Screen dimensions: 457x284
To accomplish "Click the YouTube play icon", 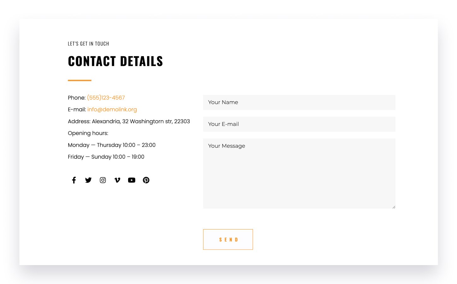I will click(132, 180).
